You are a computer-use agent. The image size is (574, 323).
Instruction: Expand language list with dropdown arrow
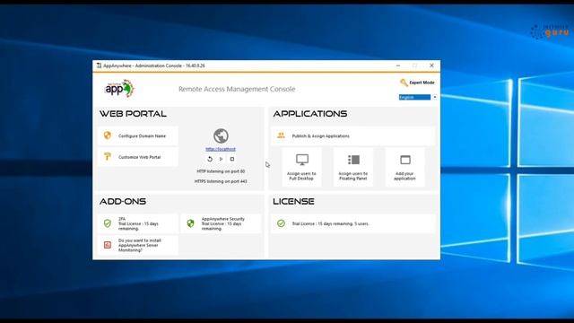point(434,97)
